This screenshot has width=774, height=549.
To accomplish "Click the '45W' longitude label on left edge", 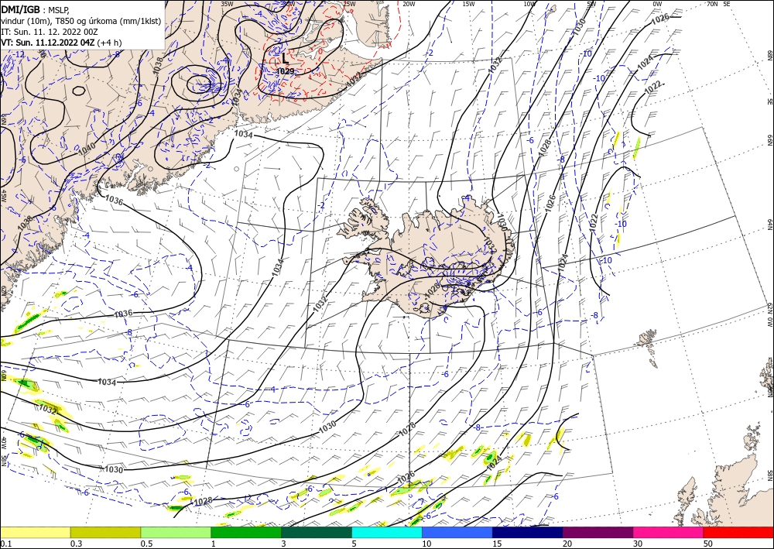I will [x=3, y=195].
